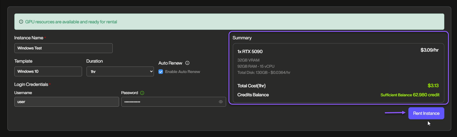Click the 1x RTX 5090 title
This screenshot has width=457, height=137.
click(250, 52)
